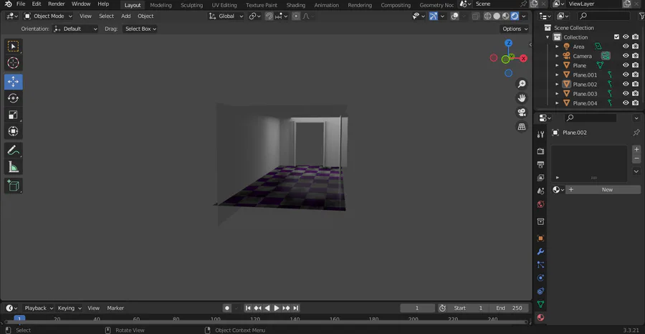Open the Scene properties tab
Viewport: 645px width, 334px height.
click(x=540, y=191)
